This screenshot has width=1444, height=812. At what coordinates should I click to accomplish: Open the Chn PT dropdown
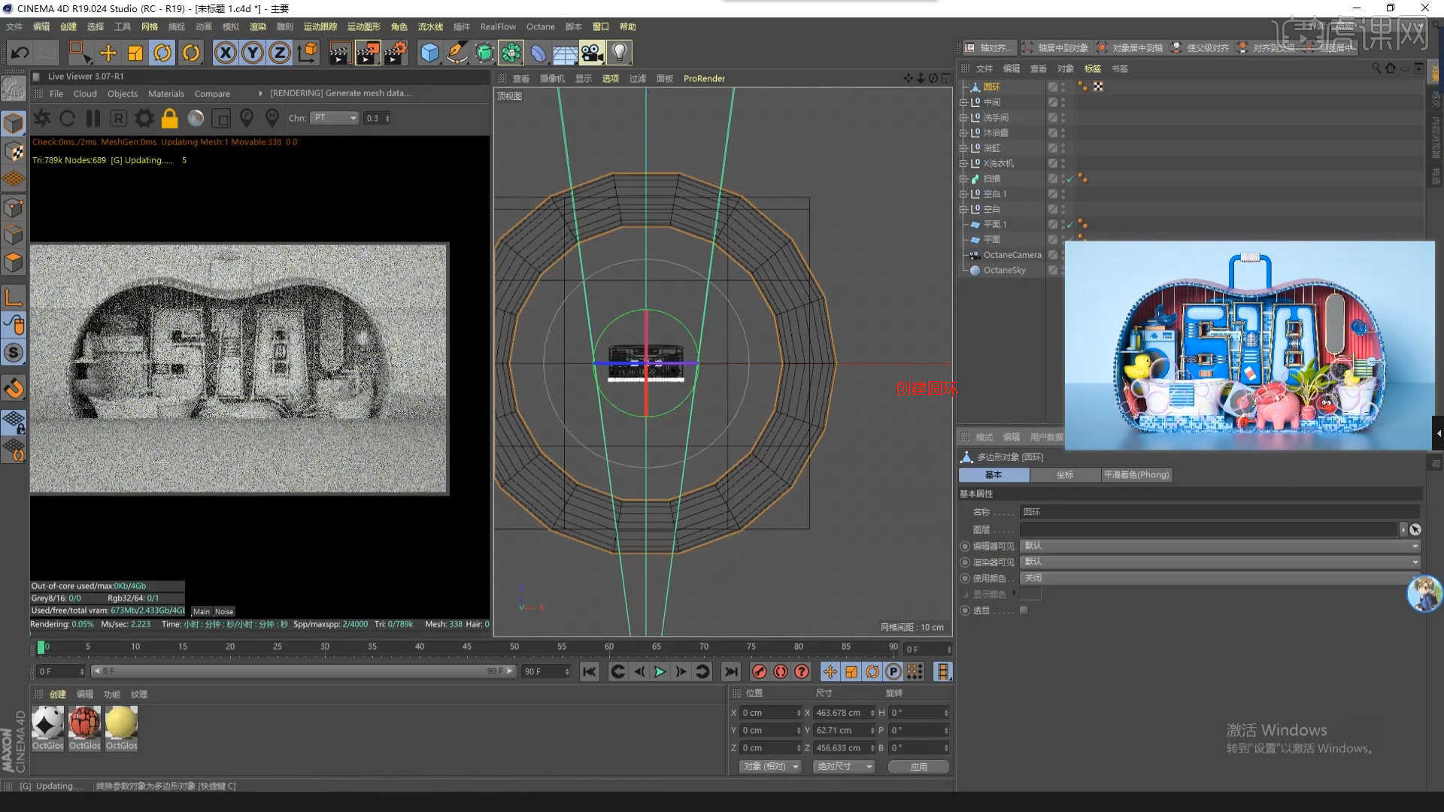[335, 118]
